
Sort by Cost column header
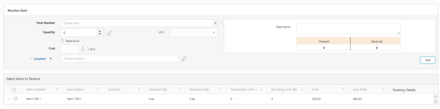315,90
